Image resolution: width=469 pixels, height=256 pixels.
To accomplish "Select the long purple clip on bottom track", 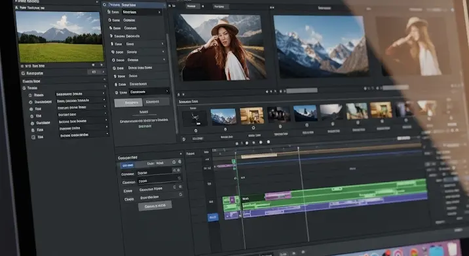I will (x=335, y=205).
